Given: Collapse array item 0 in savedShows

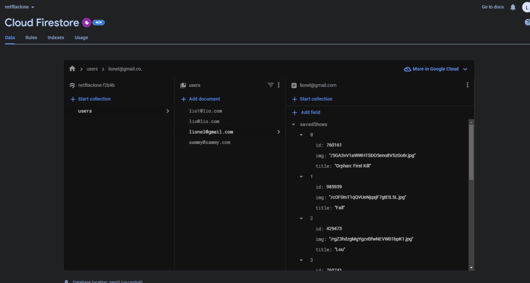Looking at the screenshot, I should 302,135.
